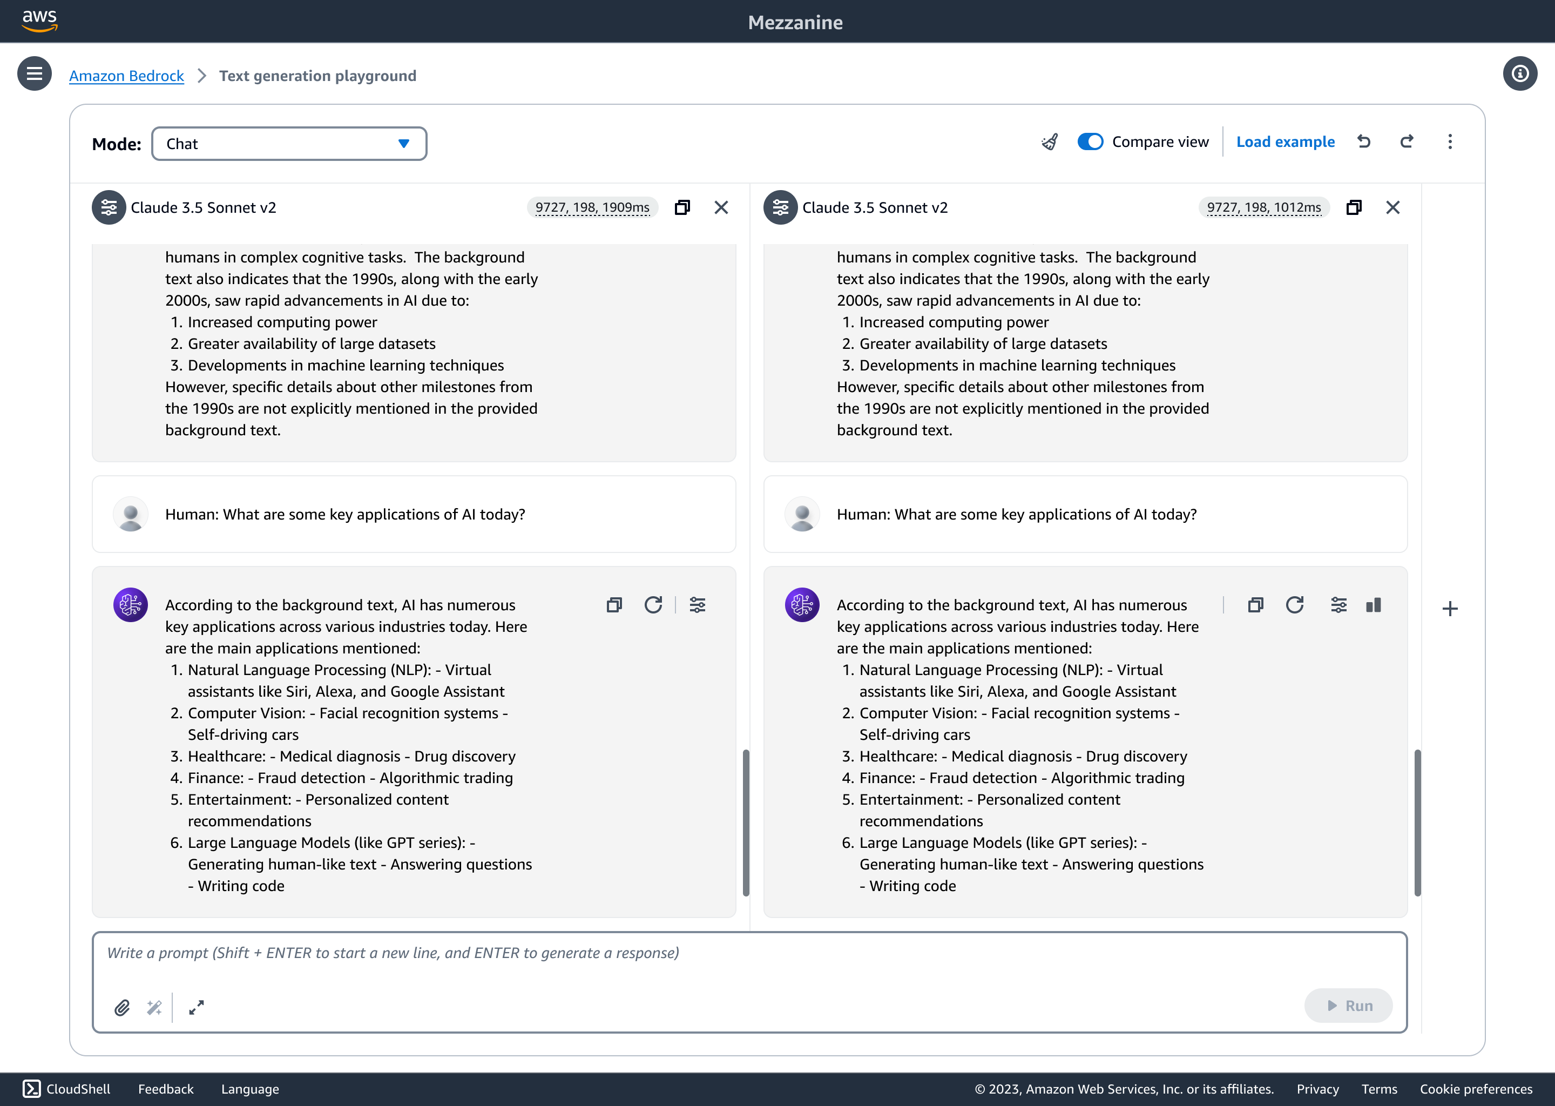Click the plus expand icon on right panel

pos(1450,608)
